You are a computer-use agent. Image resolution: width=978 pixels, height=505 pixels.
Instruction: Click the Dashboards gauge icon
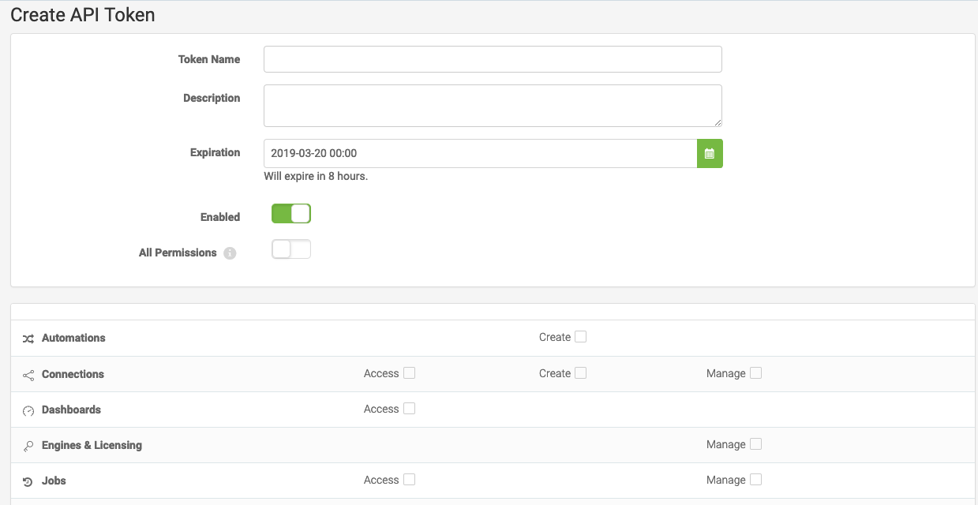tap(28, 410)
